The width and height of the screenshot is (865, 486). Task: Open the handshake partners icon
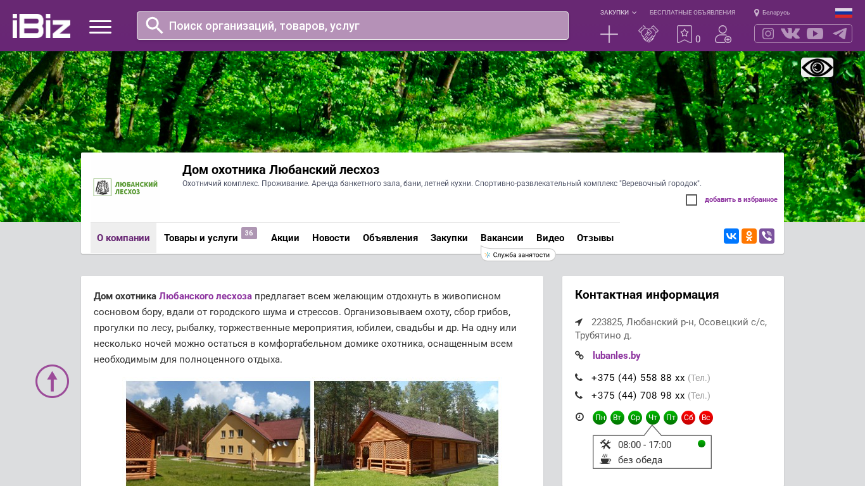(648, 34)
